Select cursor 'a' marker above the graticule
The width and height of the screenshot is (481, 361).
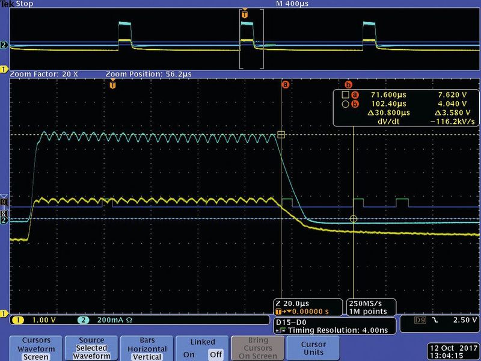(286, 85)
